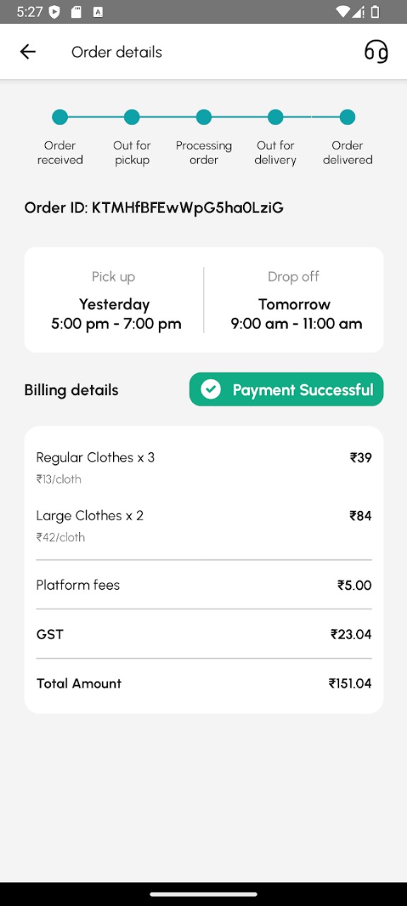Tap the Out for pickup step circle
The width and height of the screenshot is (407, 906).
point(131,117)
